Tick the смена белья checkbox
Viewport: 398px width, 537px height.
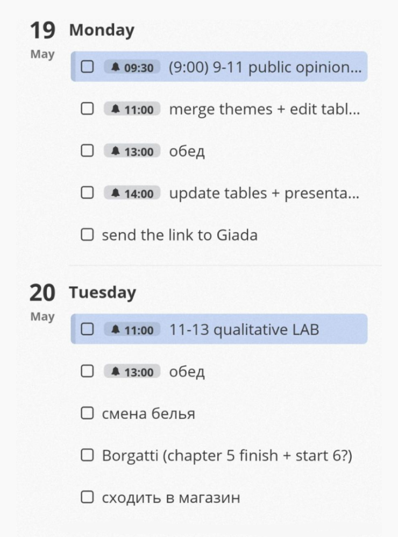tap(87, 414)
